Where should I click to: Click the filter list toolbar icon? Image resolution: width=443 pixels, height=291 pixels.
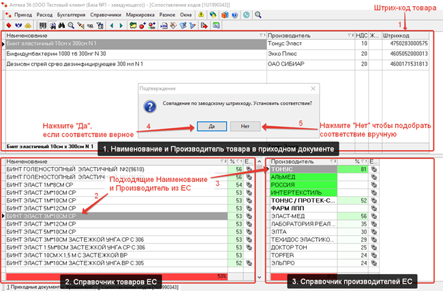pyautogui.click(x=100, y=26)
